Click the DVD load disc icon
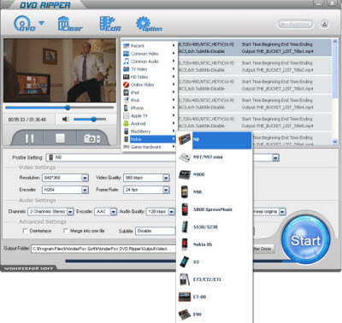The height and width of the screenshot is (323, 342). (x=25, y=24)
